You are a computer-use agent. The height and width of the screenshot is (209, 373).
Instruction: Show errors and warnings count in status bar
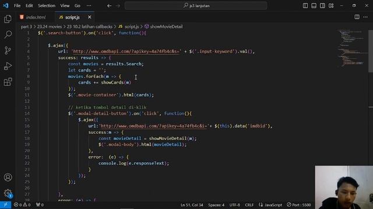(x=22, y=205)
